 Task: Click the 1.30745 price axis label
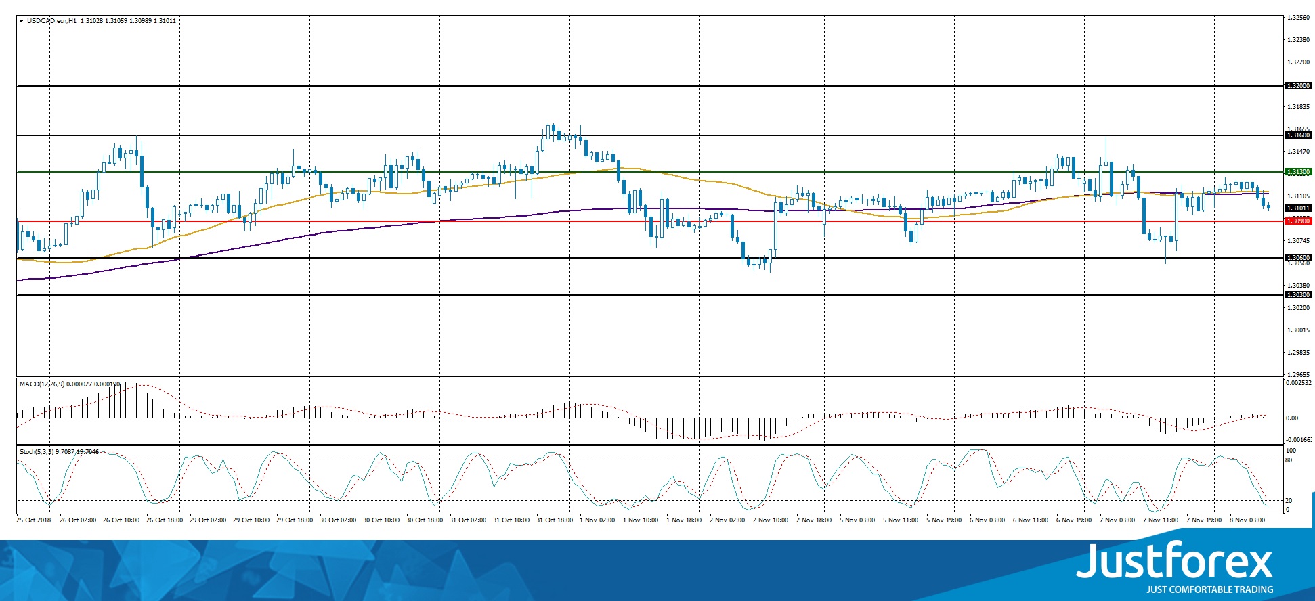1298,241
